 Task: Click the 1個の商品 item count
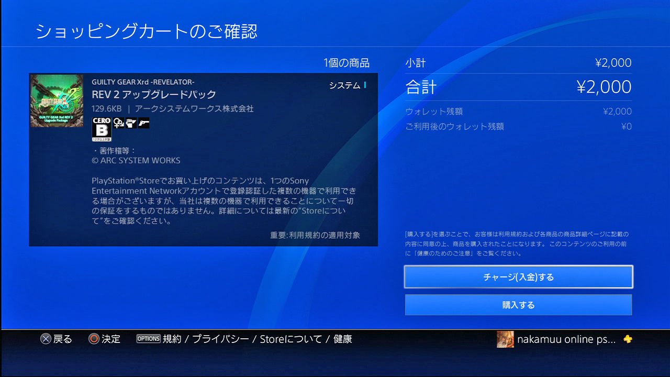(347, 63)
